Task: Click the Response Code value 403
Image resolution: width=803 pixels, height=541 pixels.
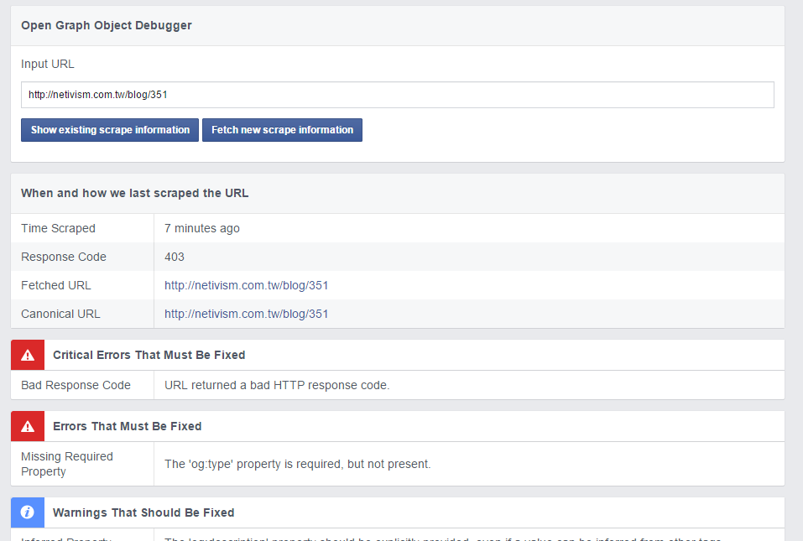Action: point(175,257)
